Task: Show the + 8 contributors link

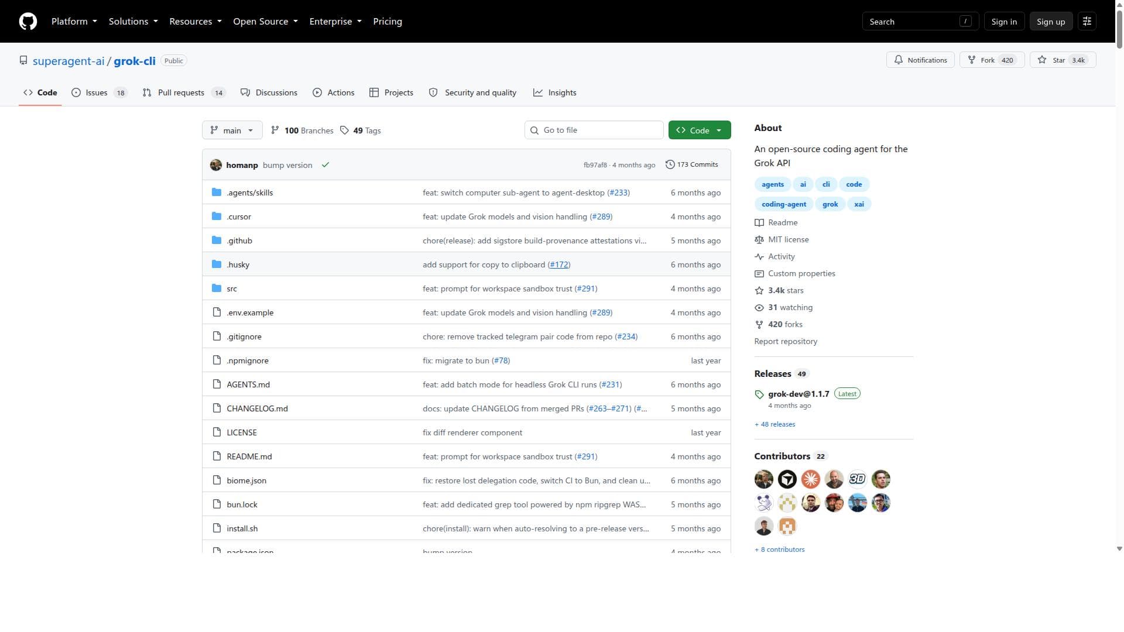Action: pos(780,550)
